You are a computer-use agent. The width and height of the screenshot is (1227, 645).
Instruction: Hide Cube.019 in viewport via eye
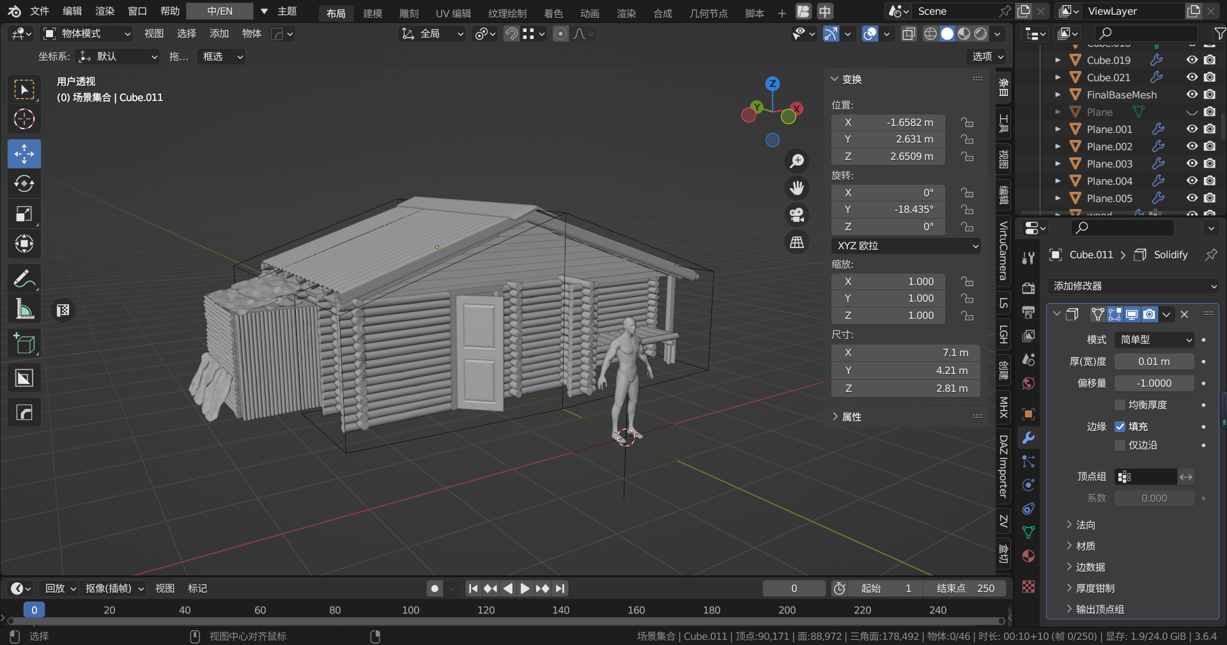(x=1192, y=59)
